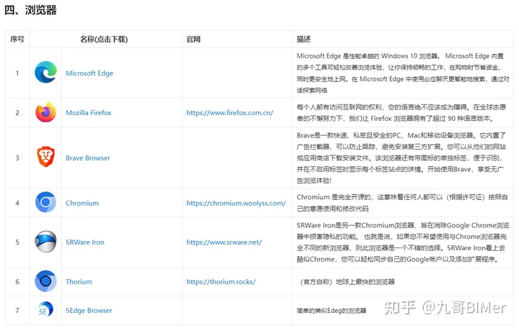Open the Brave Browser download link
The height and width of the screenshot is (328, 519).
(88, 158)
